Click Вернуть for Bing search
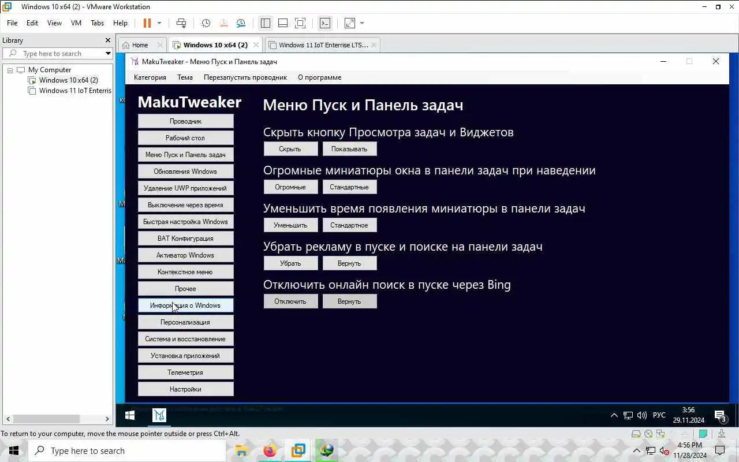 [x=349, y=301]
